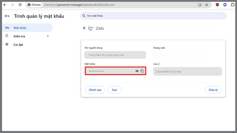Click the address bar URL text
Image resolution: width=237 pixels, height=133 pixels.
click(x=79, y=5)
